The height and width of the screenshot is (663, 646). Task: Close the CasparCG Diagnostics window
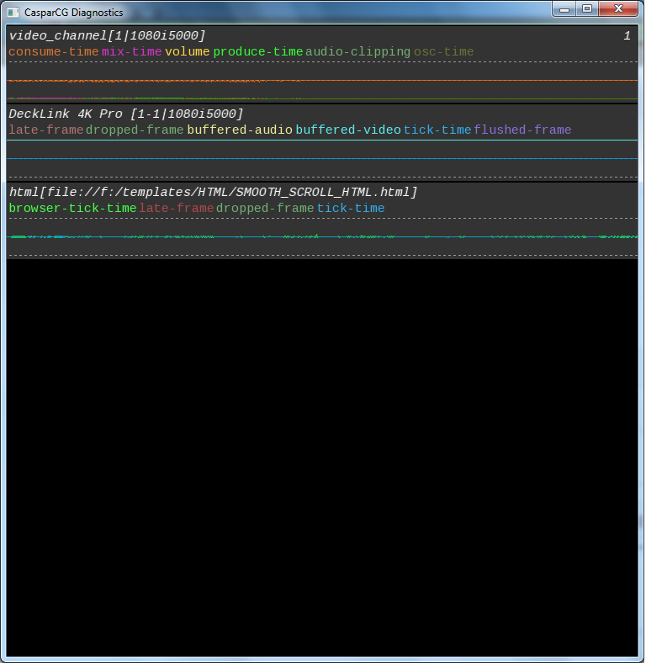click(618, 9)
